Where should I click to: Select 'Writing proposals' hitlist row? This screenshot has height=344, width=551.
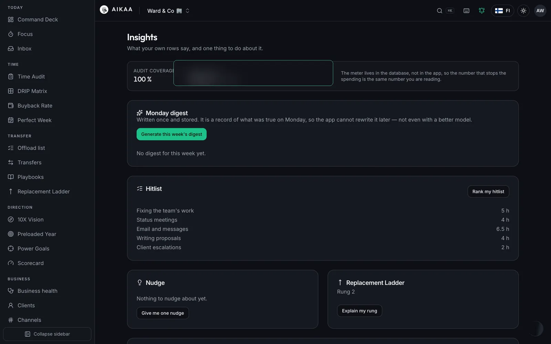(x=323, y=238)
